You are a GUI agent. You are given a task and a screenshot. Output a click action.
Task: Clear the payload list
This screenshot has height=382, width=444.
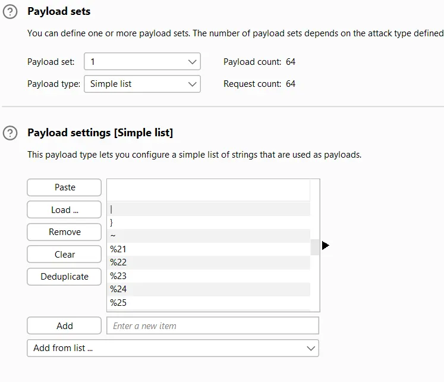coord(64,254)
